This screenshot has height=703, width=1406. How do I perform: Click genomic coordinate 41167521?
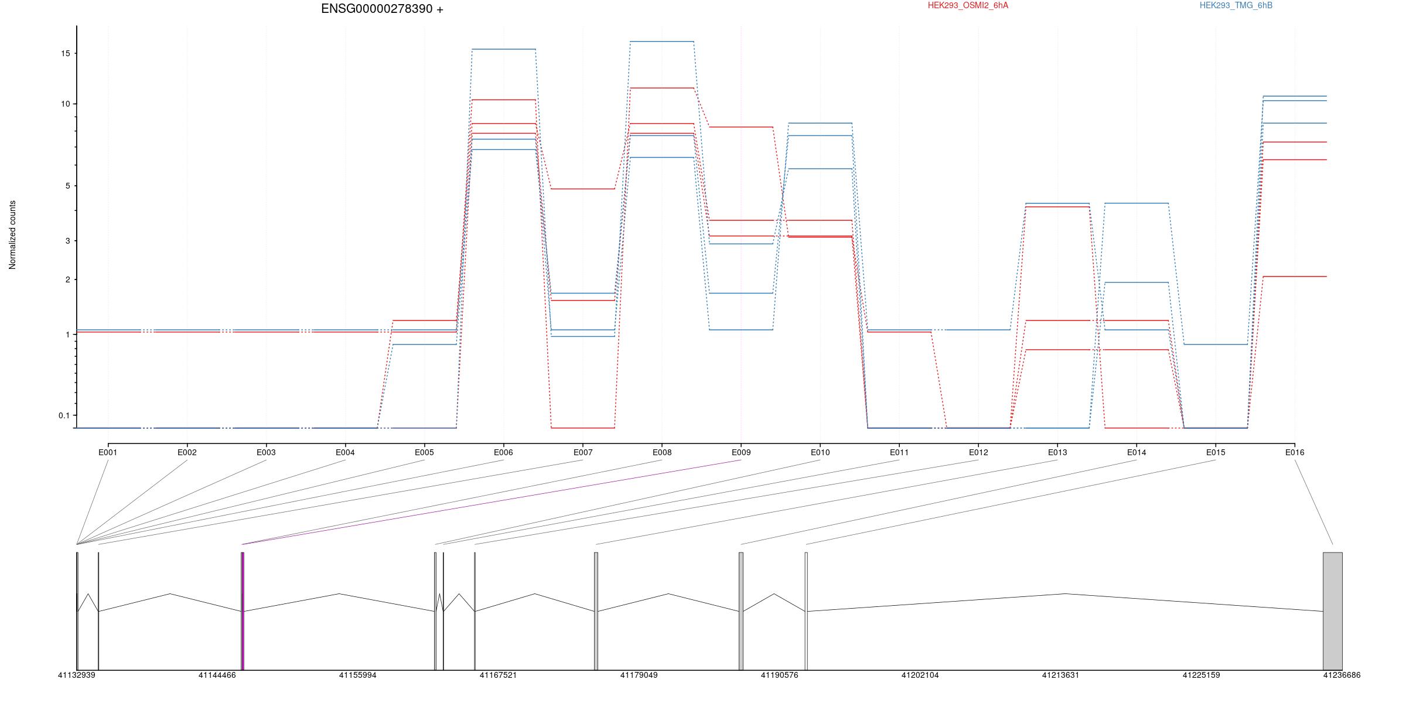coord(498,675)
